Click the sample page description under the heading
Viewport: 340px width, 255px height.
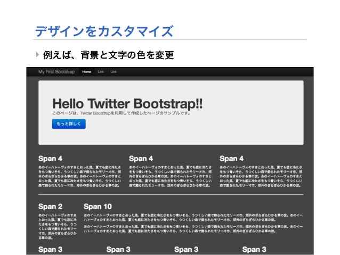click(122, 113)
